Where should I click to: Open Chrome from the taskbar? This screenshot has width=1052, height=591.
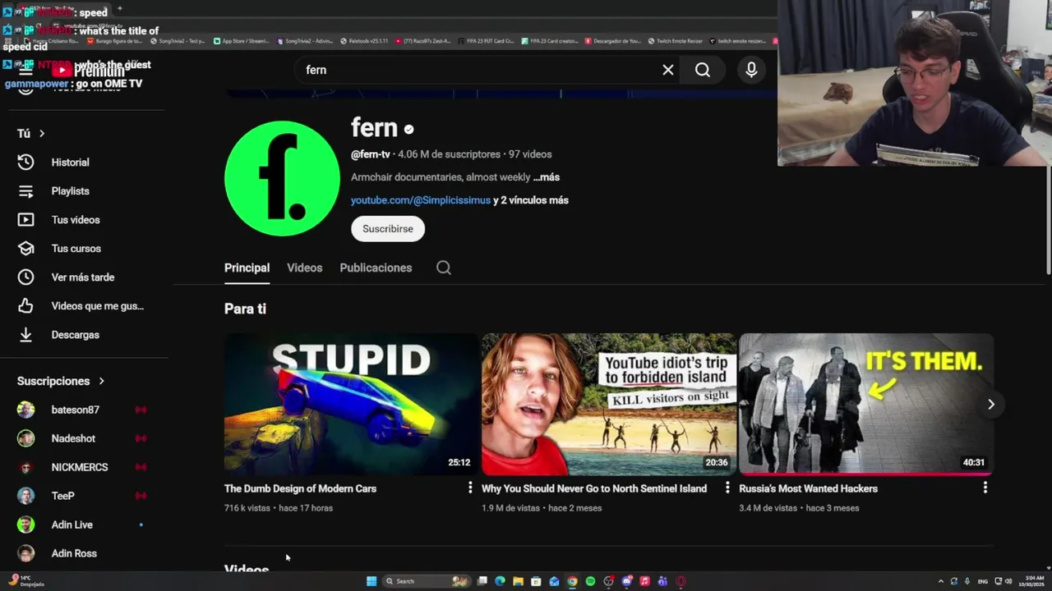click(572, 581)
